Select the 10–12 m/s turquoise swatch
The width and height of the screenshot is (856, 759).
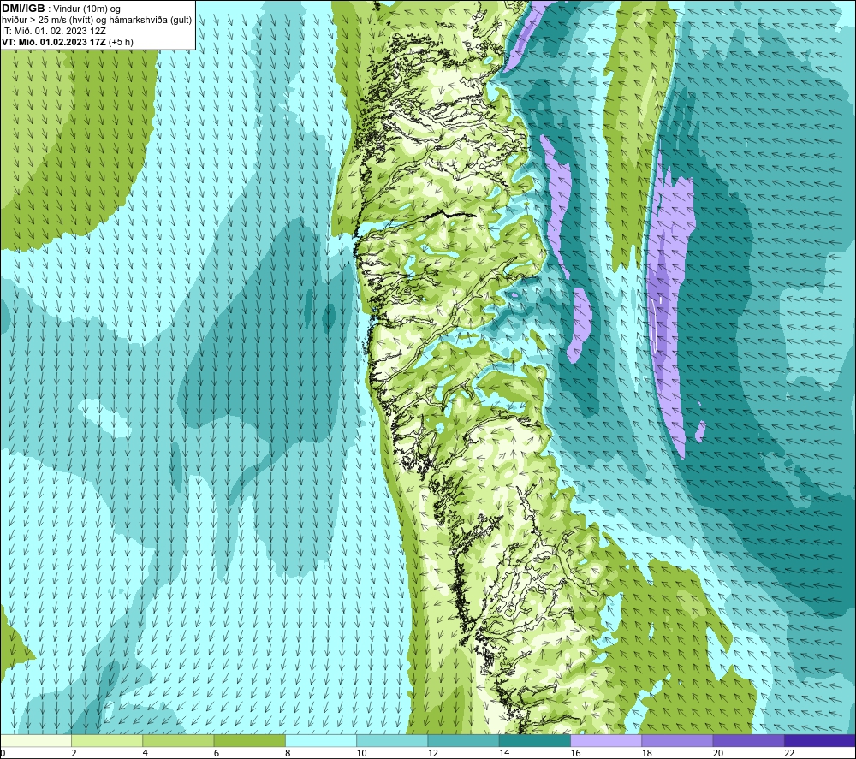(392, 740)
